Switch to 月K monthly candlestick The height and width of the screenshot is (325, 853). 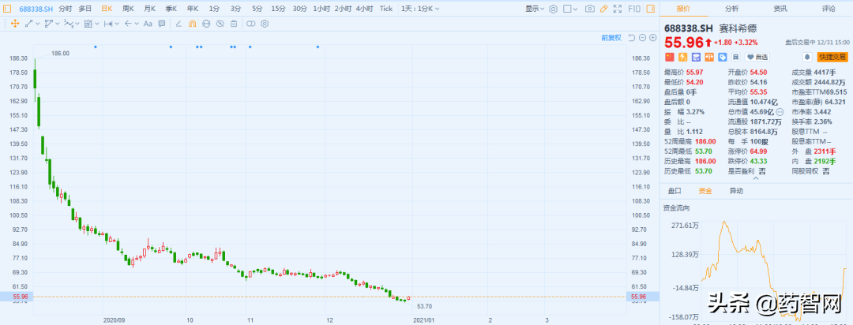149,9
